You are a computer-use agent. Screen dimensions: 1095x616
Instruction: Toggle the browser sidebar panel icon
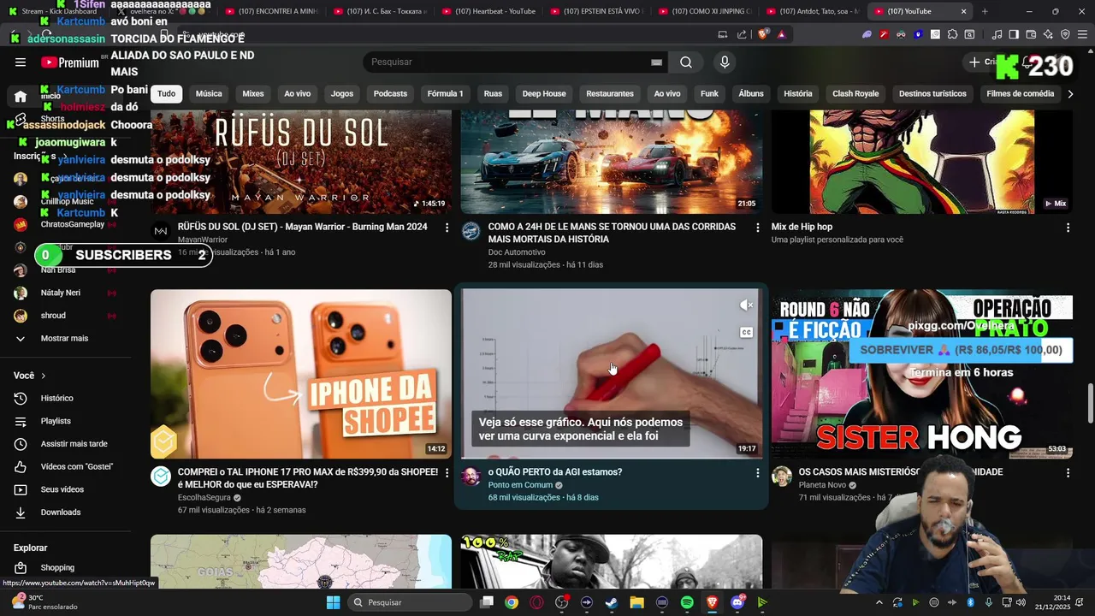pos(1014,34)
